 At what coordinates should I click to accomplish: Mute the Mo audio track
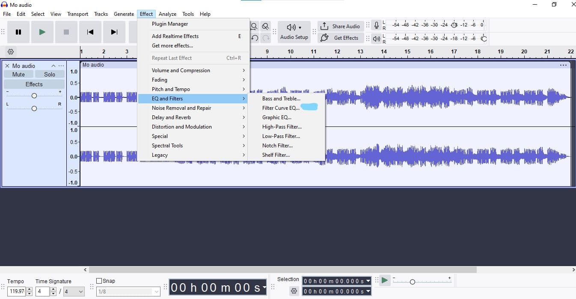click(18, 74)
